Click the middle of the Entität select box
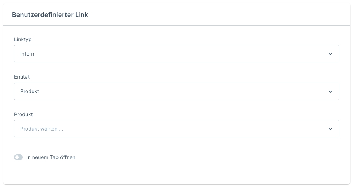 pos(176,91)
